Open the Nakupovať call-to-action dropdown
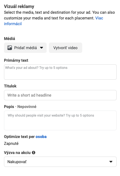 (60, 162)
